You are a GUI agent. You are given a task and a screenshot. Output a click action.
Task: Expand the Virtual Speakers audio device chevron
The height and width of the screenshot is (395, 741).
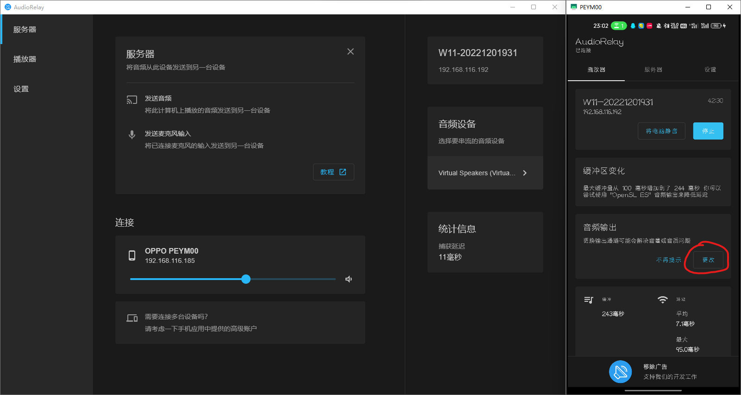click(525, 173)
